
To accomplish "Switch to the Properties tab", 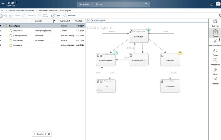I will point(215,62).
